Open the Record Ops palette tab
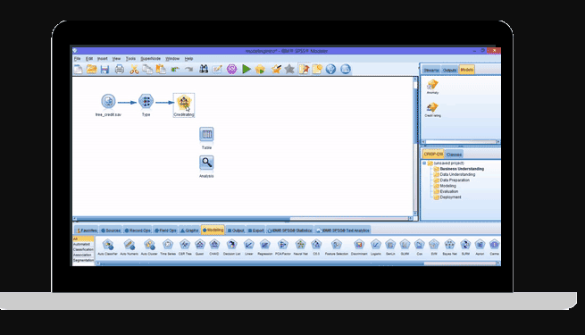 (138, 230)
